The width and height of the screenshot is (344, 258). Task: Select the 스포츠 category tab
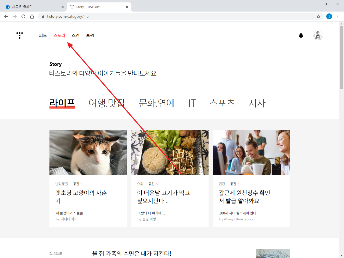[222, 103]
